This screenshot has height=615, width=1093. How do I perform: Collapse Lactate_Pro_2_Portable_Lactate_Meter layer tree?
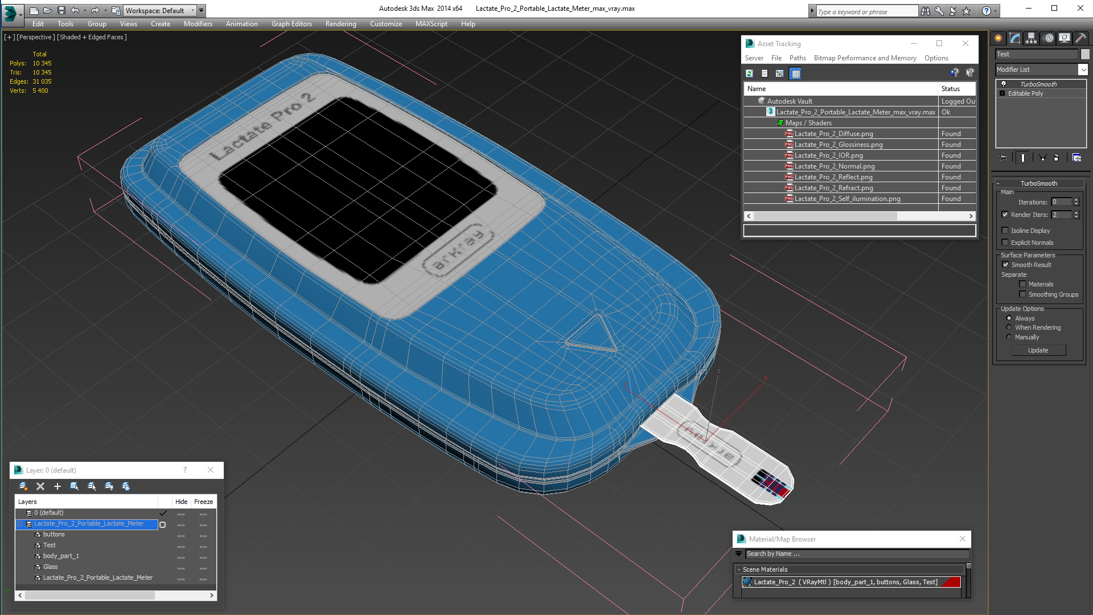(x=20, y=524)
